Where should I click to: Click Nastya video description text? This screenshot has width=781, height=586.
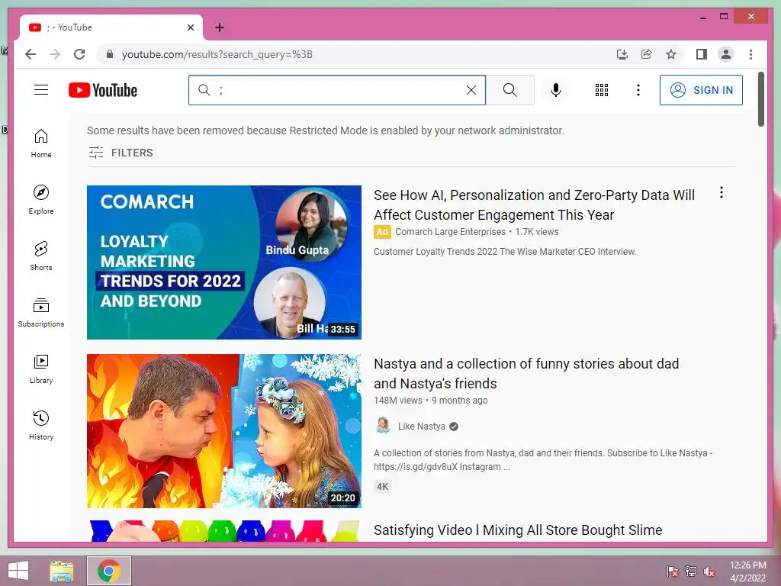(543, 460)
